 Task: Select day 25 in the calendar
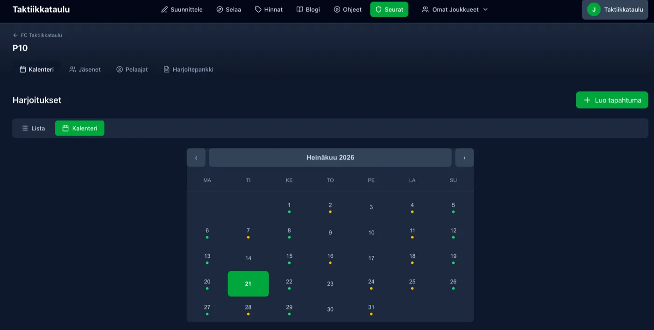(x=412, y=284)
